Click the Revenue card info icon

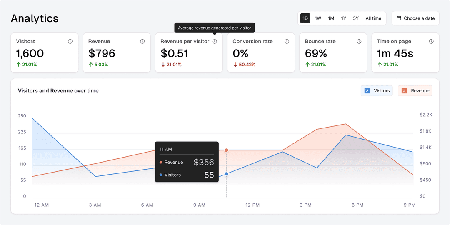click(x=142, y=42)
